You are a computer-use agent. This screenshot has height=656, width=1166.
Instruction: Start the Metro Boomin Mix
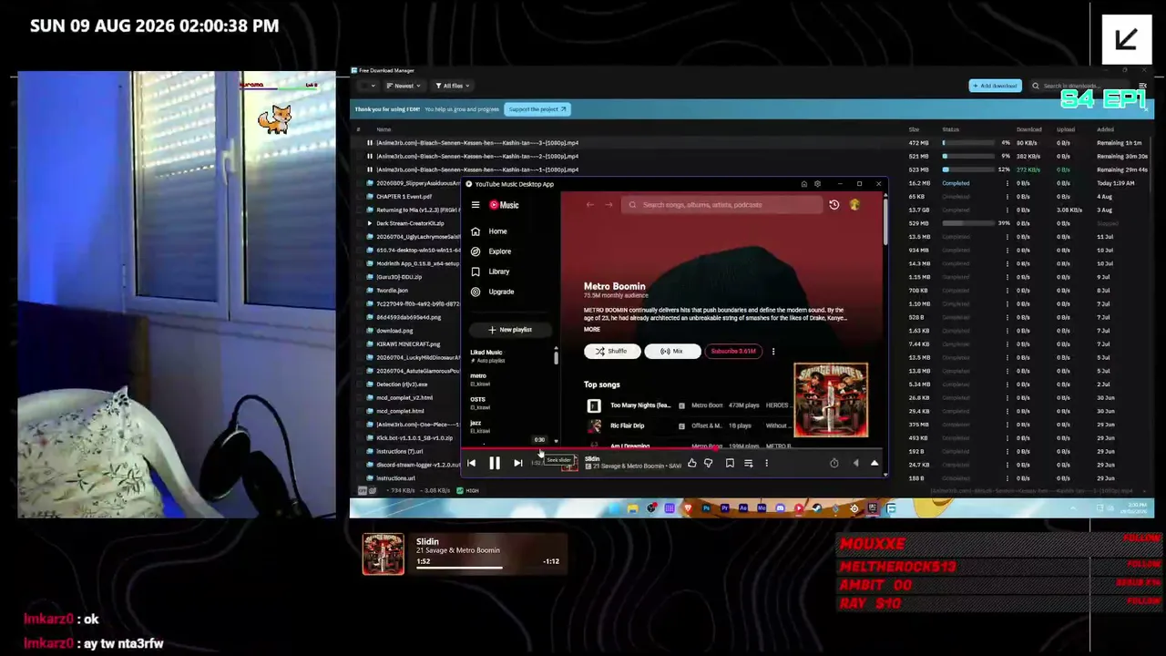pyautogui.click(x=672, y=352)
